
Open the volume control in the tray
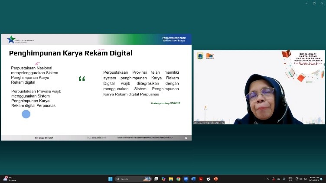click(x=301, y=179)
